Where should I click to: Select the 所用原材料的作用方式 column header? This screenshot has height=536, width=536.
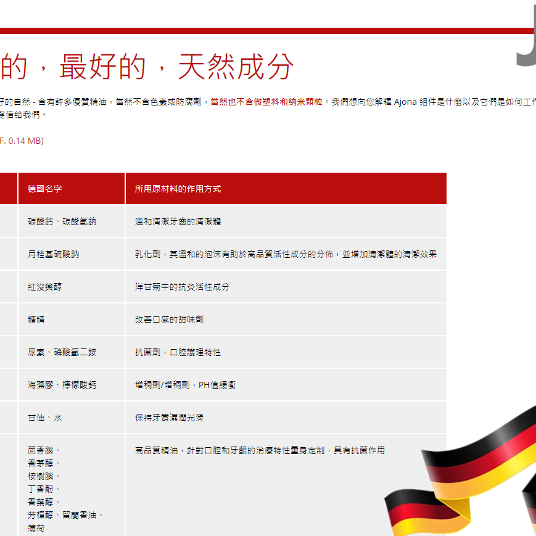(x=178, y=189)
